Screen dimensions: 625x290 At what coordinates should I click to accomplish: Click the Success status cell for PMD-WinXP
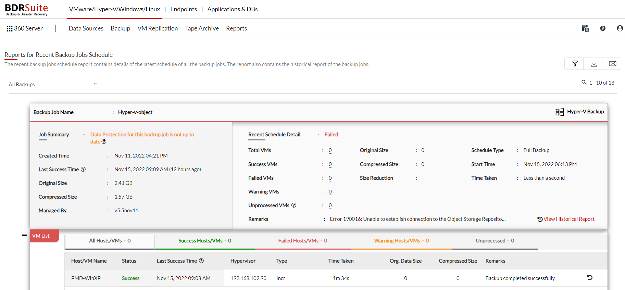coord(130,278)
